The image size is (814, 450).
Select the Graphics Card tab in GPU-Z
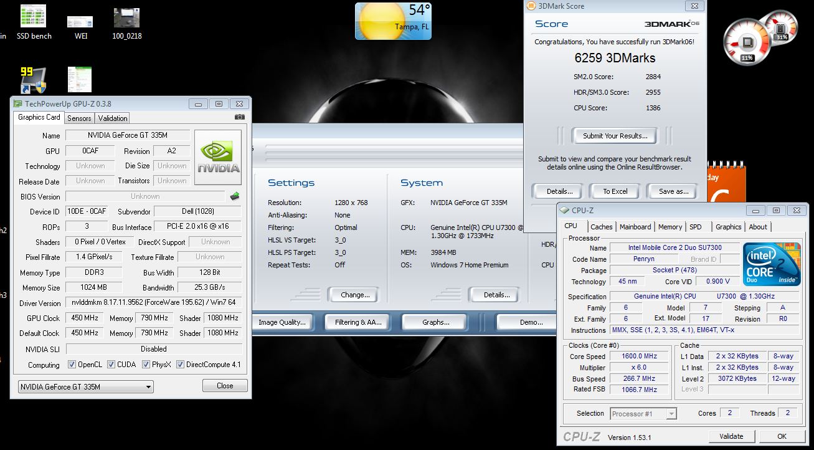39,117
